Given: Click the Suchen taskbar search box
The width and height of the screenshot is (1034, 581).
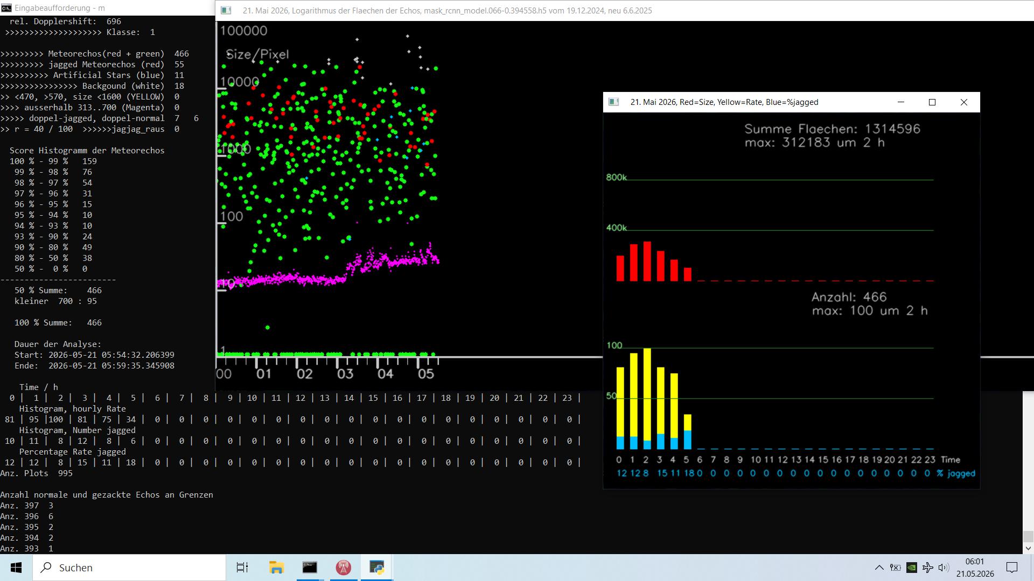Looking at the screenshot, I should [129, 568].
